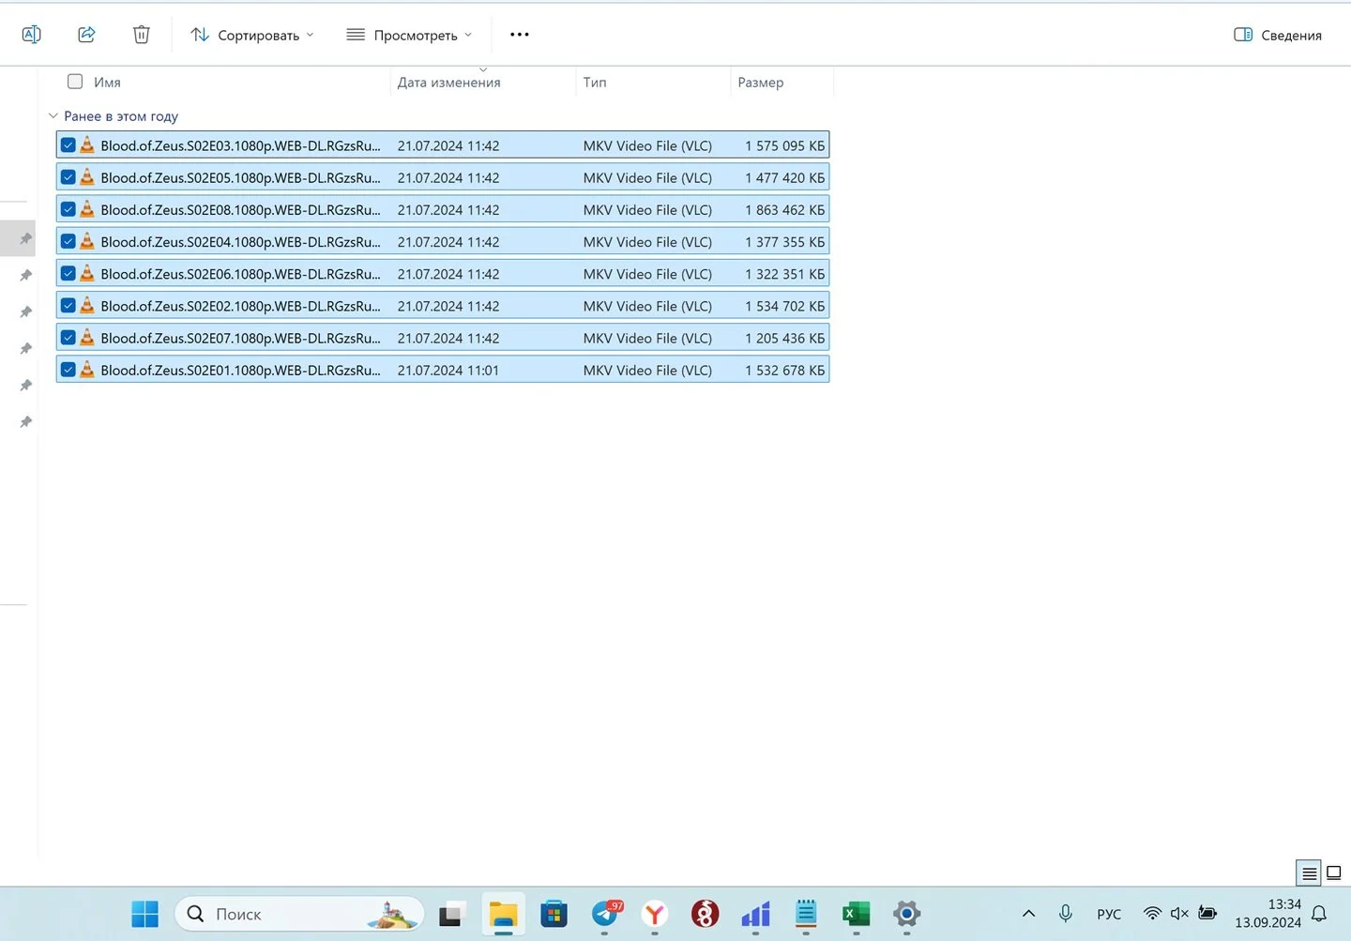Uncheck the Blood.of.Zeus.S02E01 file checkbox
The image size is (1351, 941).
(x=68, y=370)
